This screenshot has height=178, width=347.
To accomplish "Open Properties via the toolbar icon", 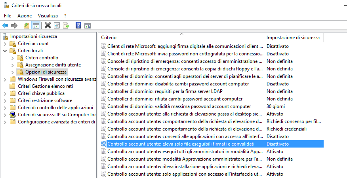I will coord(57,26).
